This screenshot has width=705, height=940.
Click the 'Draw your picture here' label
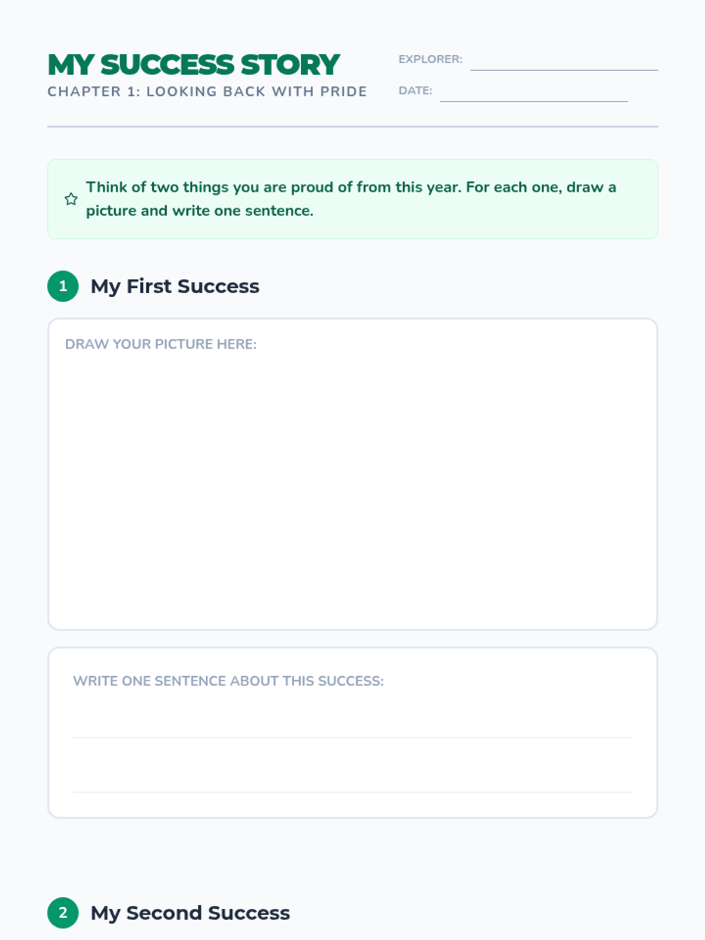[160, 344]
